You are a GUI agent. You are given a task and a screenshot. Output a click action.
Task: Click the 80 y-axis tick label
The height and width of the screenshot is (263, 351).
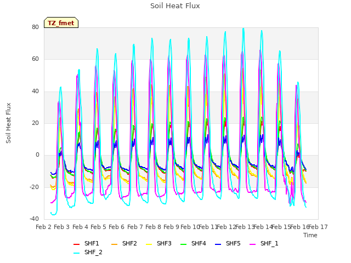35,27
